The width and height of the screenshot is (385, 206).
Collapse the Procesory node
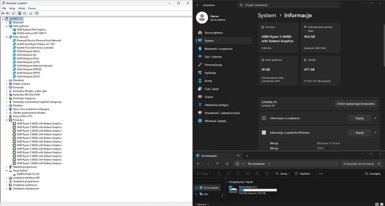click(7, 120)
